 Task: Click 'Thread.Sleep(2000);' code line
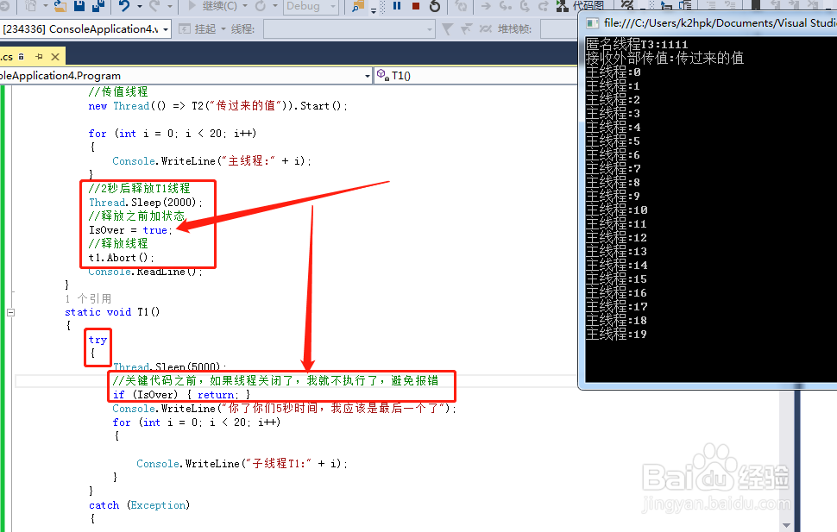(x=146, y=203)
